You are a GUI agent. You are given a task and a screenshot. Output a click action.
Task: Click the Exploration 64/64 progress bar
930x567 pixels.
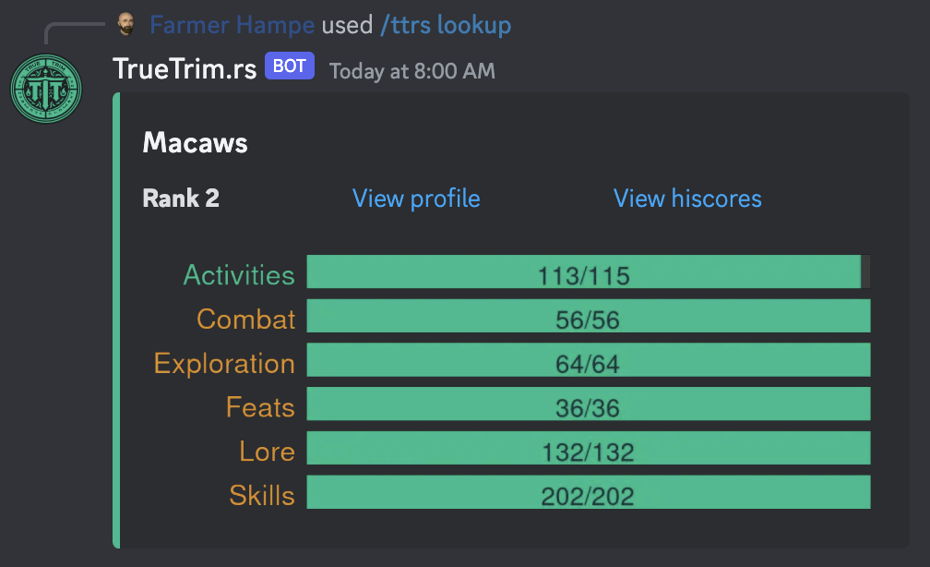[589, 360]
